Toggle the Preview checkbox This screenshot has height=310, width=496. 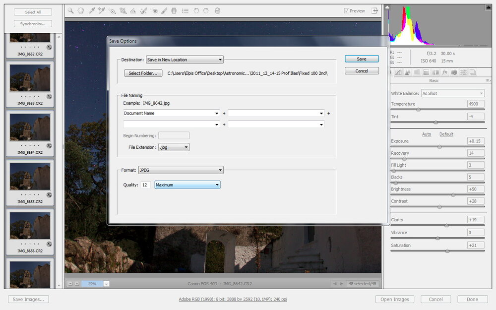point(347,11)
